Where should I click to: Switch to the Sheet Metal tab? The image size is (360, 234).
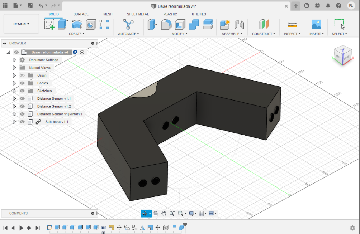[138, 14]
